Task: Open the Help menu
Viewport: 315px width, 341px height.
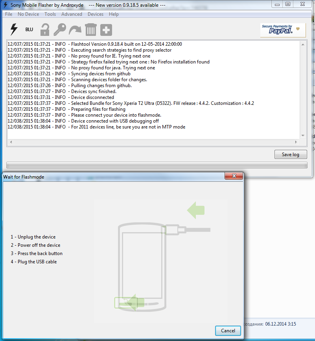Action: 114,14
